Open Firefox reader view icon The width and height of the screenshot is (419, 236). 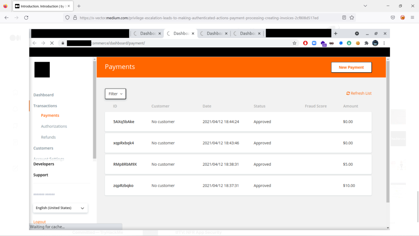click(344, 17)
